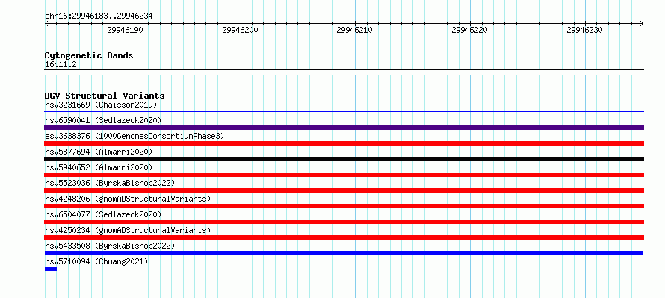Viewport: 665px width, 298px height.
Task: Click the purple nsv6590041 variant bar
Action: (344, 128)
